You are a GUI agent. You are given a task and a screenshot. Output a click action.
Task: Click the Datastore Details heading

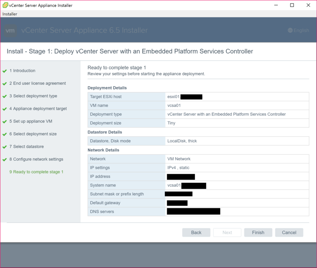(x=105, y=132)
